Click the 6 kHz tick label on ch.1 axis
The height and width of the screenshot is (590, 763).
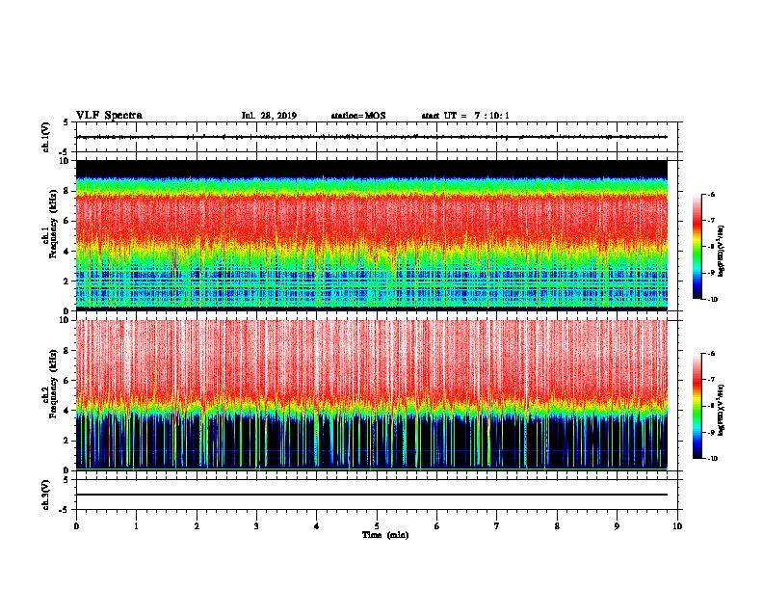point(66,221)
